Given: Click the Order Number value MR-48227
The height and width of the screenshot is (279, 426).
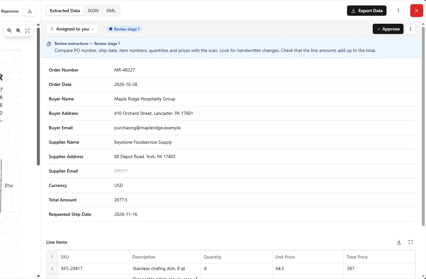Looking at the screenshot, I should (125, 70).
